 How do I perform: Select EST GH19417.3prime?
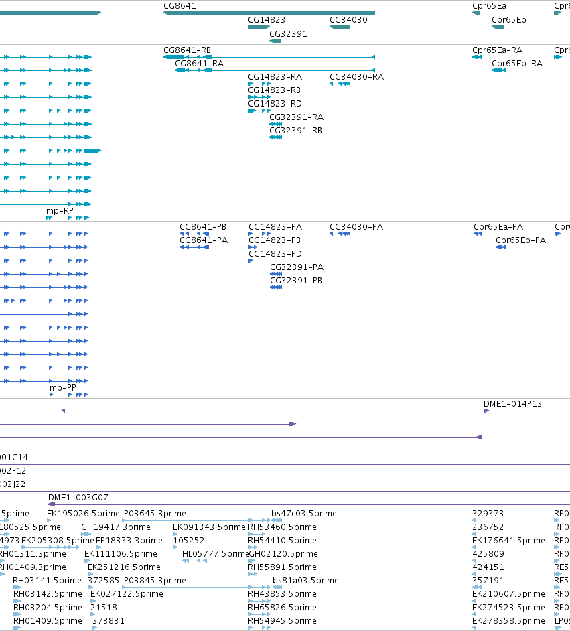[x=116, y=527]
